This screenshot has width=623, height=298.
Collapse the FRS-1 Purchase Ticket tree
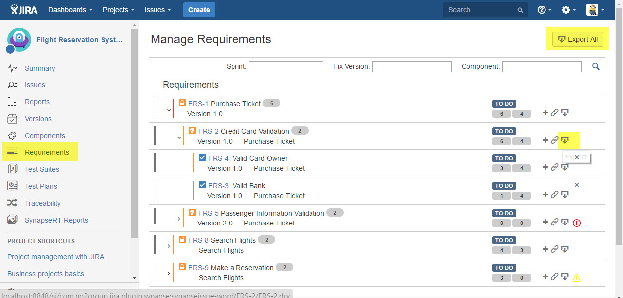click(x=169, y=110)
